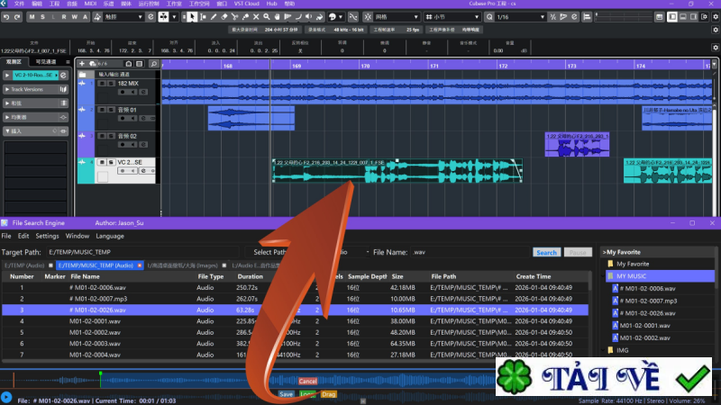Collapse the 插入 inserts section

7,131
